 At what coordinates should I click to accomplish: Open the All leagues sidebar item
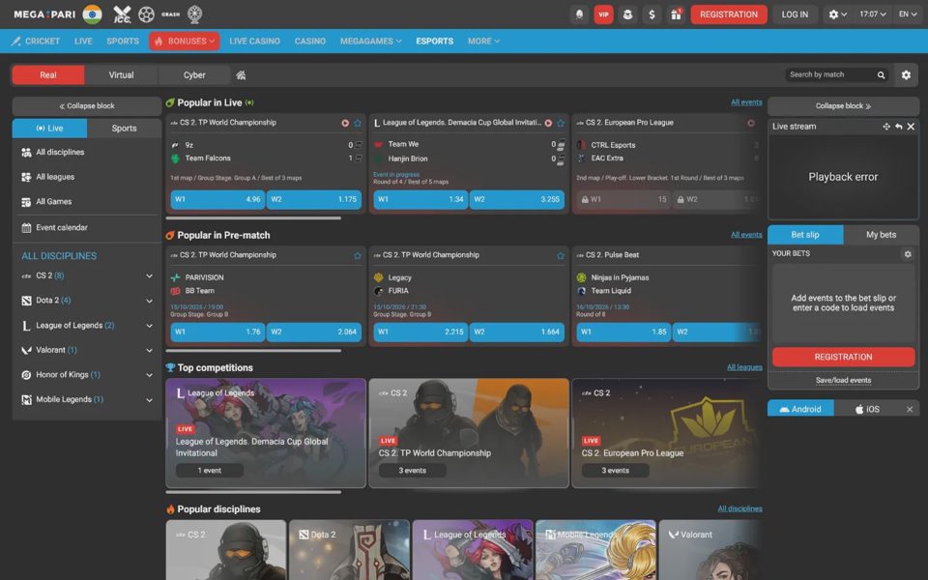point(86,177)
